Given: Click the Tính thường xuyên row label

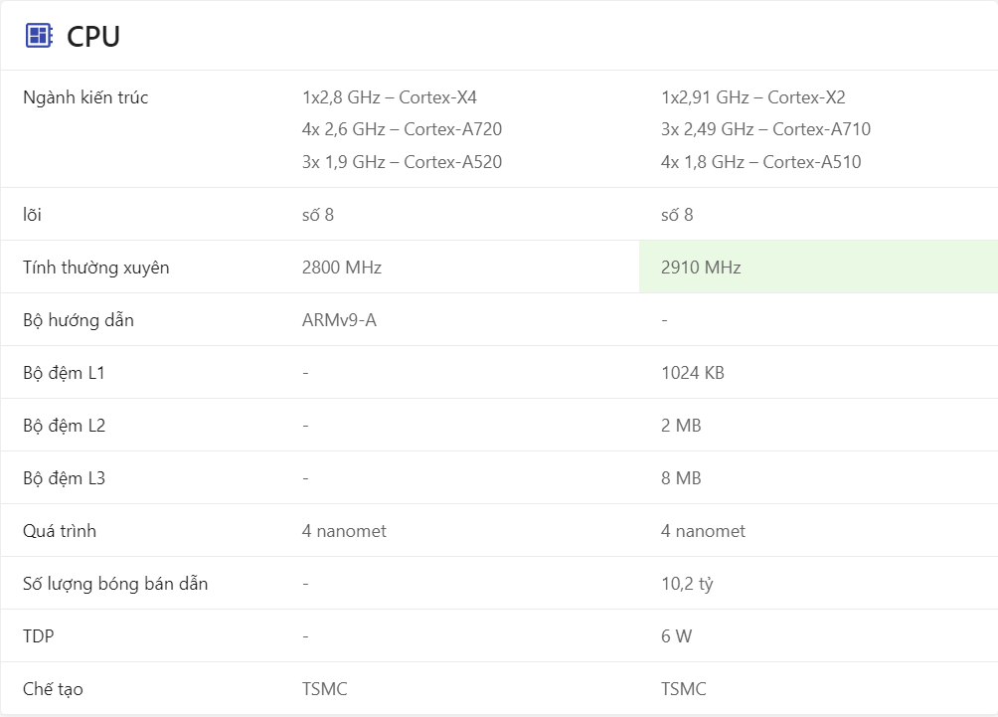Looking at the screenshot, I should click(96, 268).
